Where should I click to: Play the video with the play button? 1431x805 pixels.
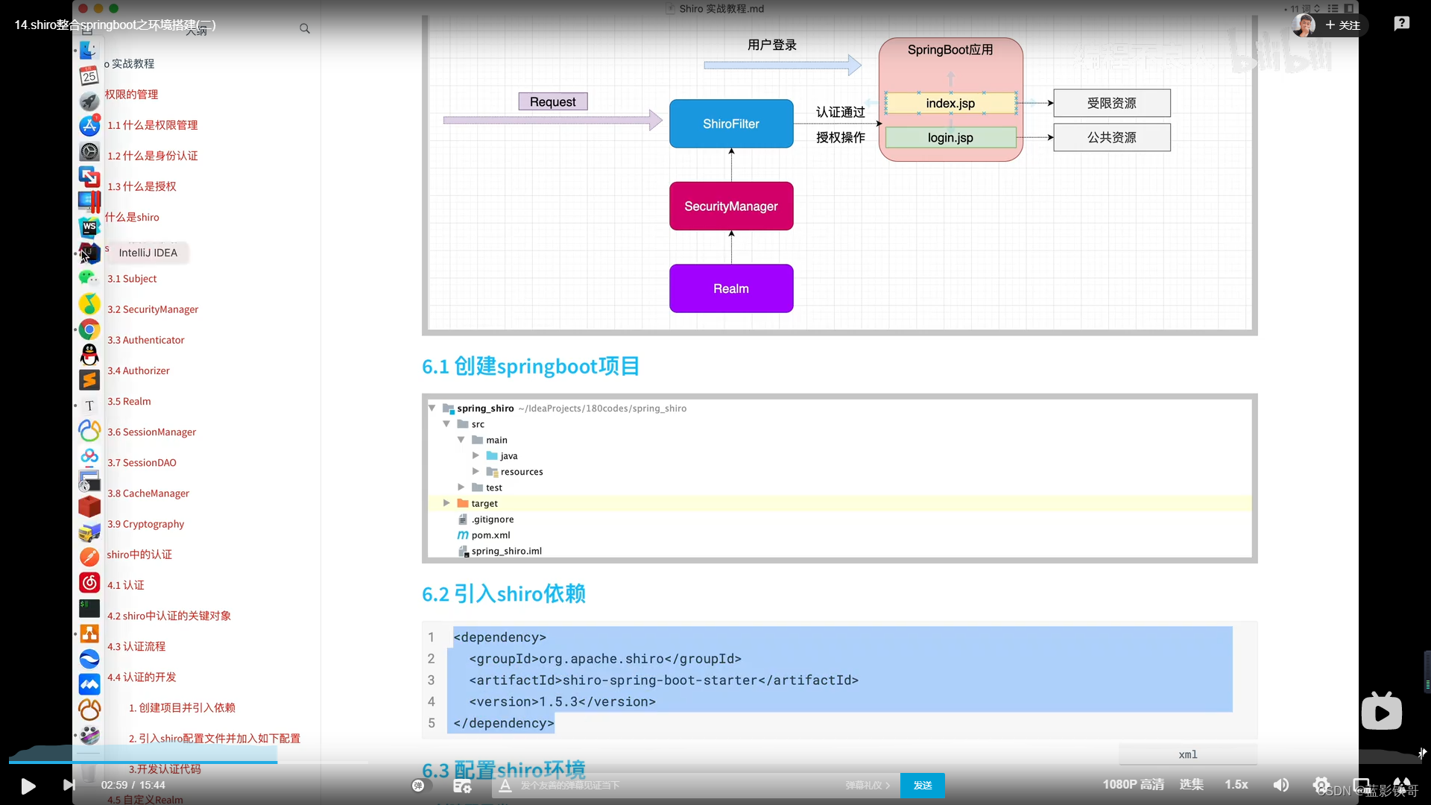28,786
